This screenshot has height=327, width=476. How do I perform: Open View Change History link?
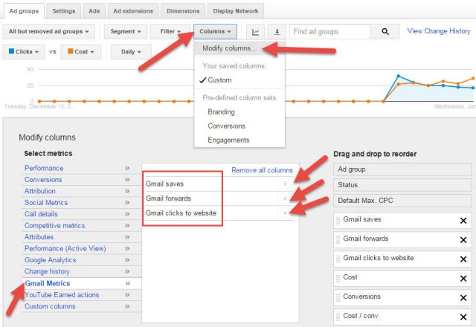(439, 31)
